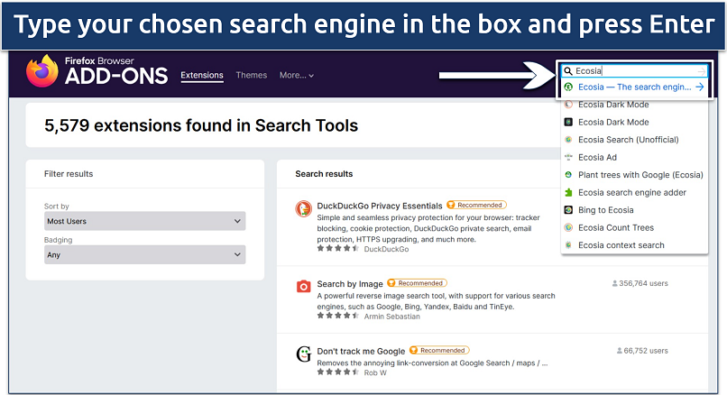Switch to the Themes tab
This screenshot has height=395, width=727.
251,76
